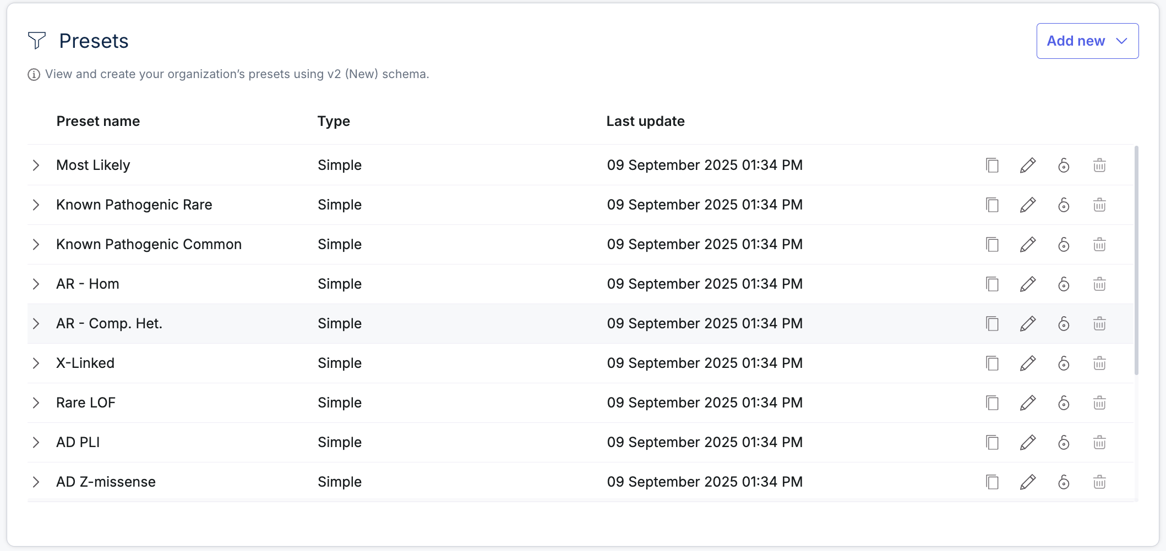Viewport: 1166px width, 551px height.
Task: Open the Add new dropdown
Action: 1087,41
